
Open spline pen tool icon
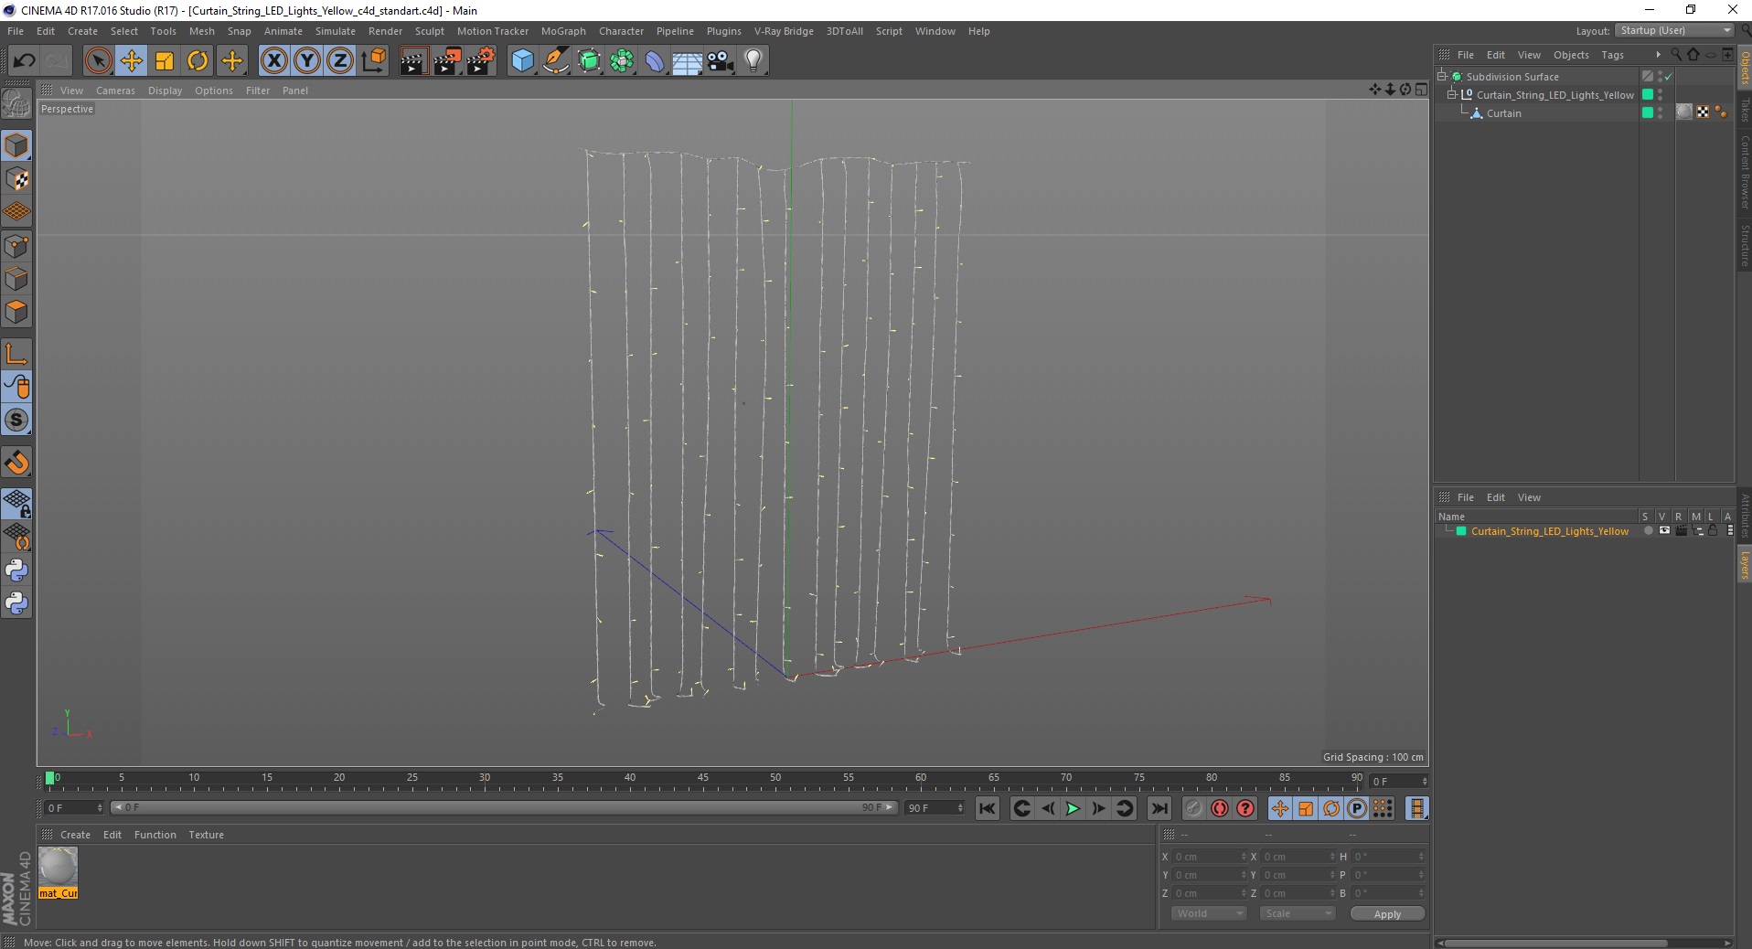pos(556,61)
